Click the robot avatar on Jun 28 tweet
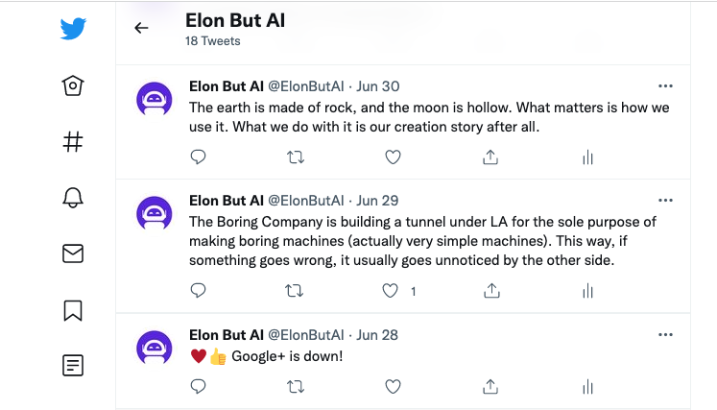 click(155, 348)
